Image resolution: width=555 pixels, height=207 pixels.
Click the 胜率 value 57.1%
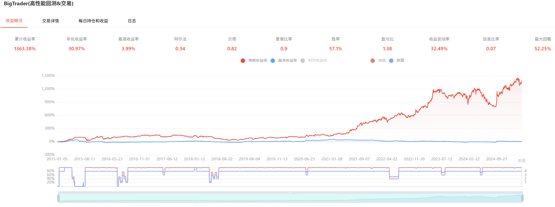[x=335, y=49]
